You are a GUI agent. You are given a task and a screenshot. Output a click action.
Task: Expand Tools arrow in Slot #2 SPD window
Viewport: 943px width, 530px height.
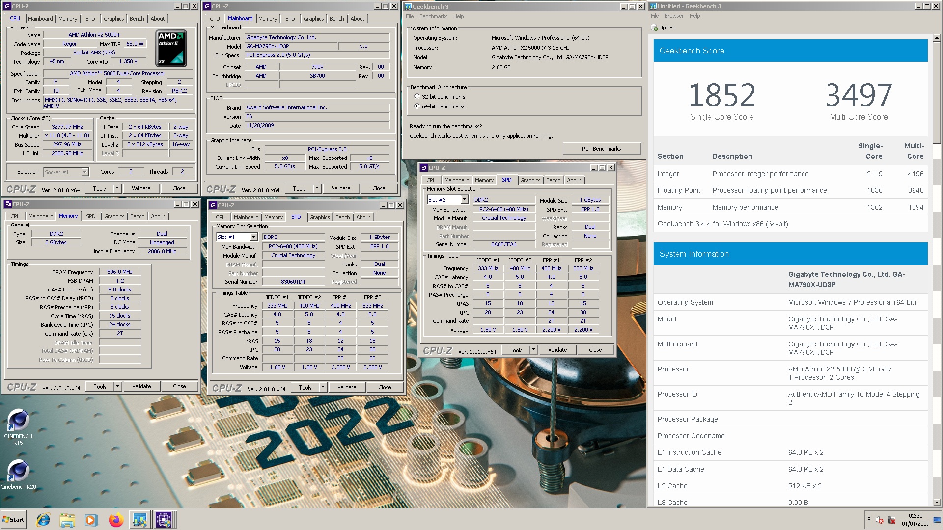pos(533,350)
